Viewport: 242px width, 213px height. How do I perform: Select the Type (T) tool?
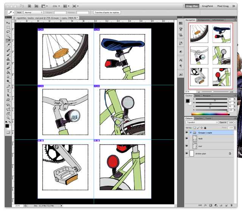8,91
